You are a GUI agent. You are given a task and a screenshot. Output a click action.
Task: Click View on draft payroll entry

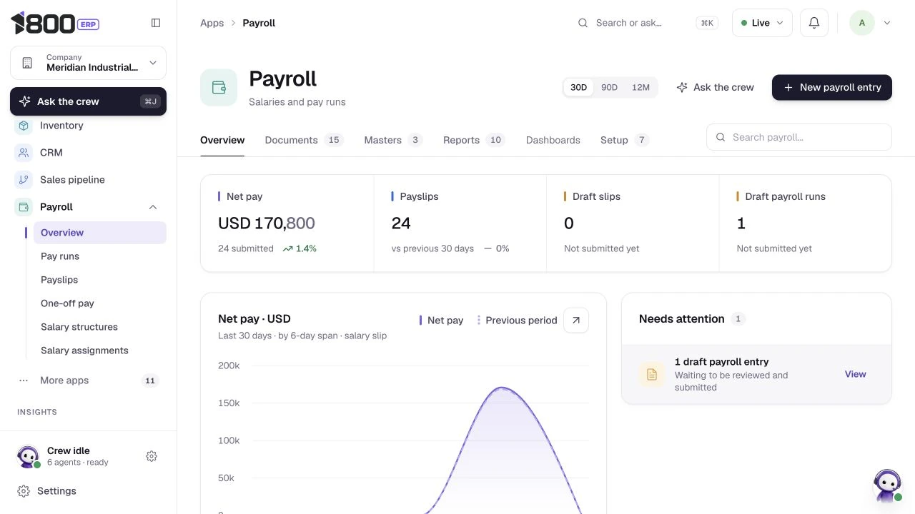[855, 374]
